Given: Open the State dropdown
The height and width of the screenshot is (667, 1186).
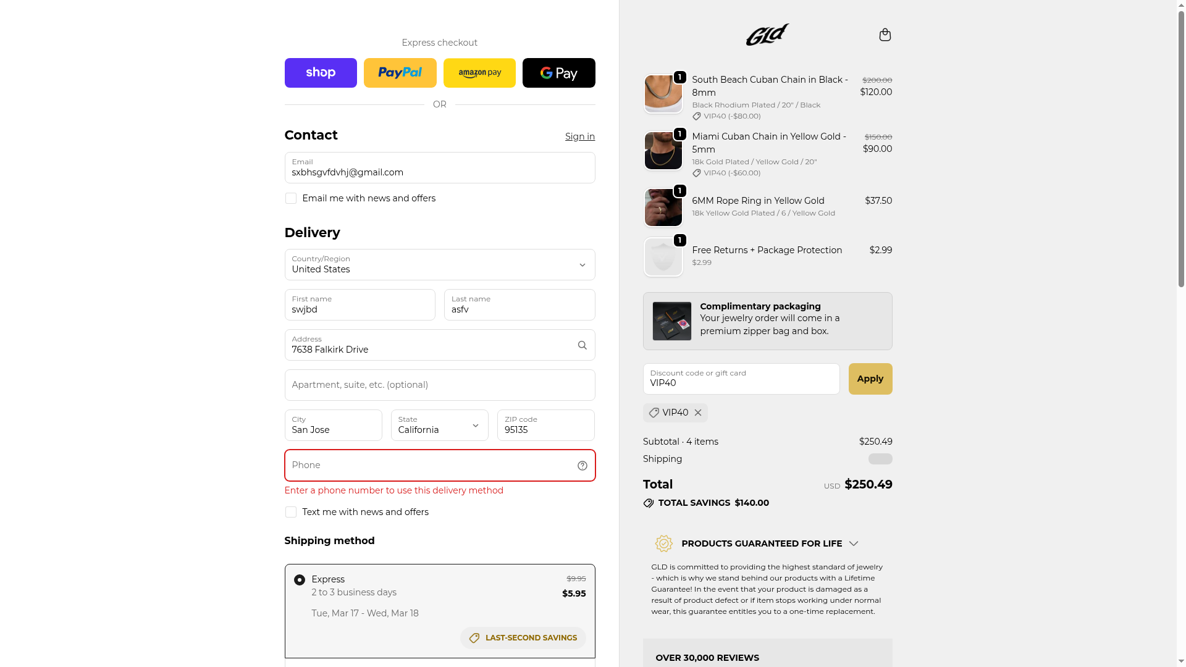Looking at the screenshot, I should point(439,426).
